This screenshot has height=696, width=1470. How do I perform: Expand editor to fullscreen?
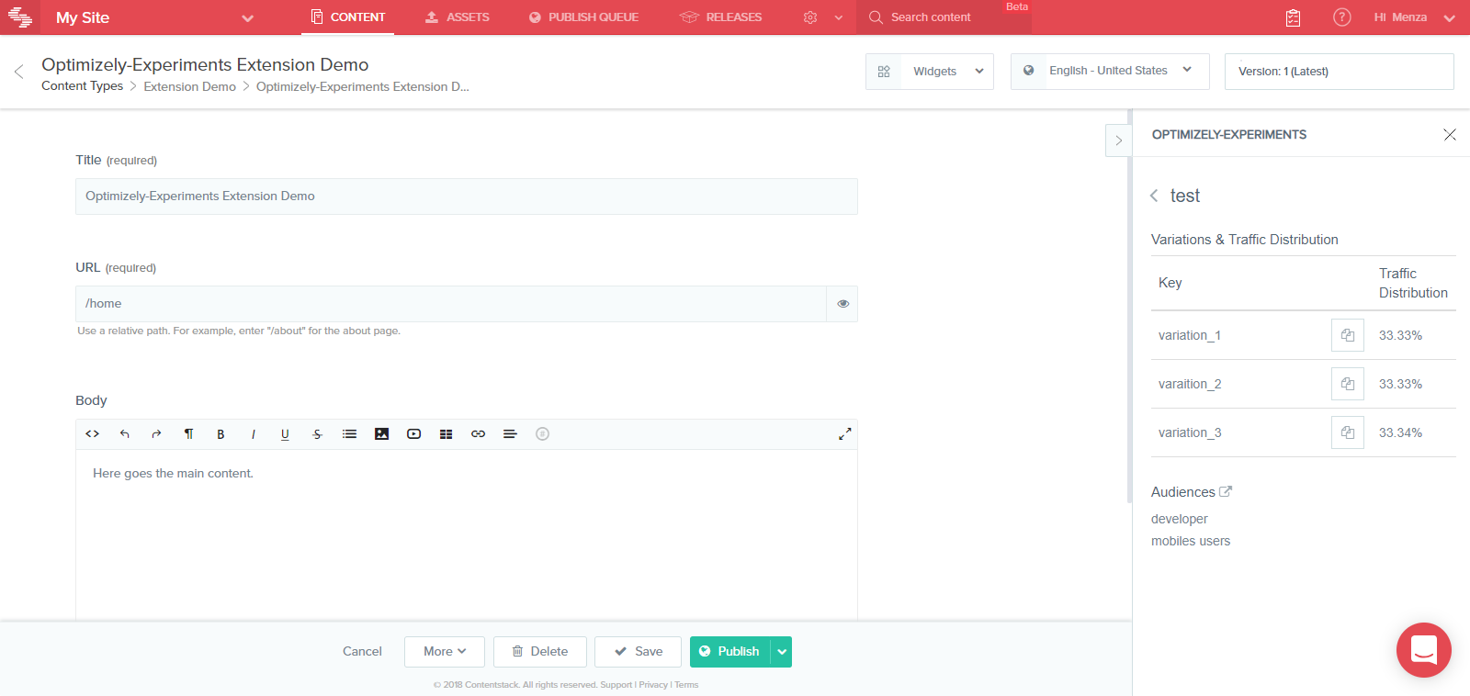coord(845,434)
